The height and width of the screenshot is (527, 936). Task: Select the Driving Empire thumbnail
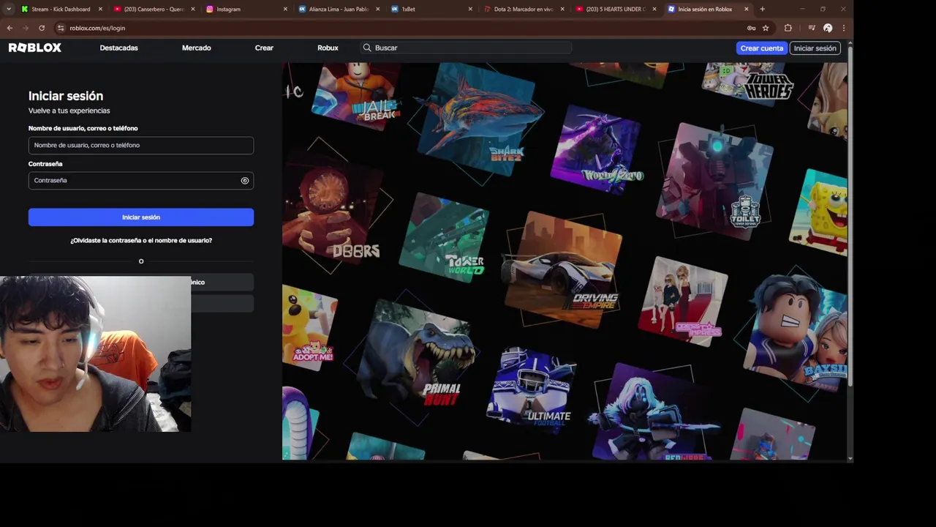pos(562,270)
